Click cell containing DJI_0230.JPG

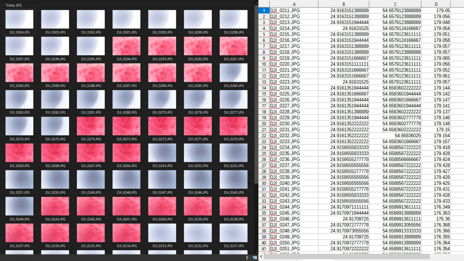coord(294,124)
